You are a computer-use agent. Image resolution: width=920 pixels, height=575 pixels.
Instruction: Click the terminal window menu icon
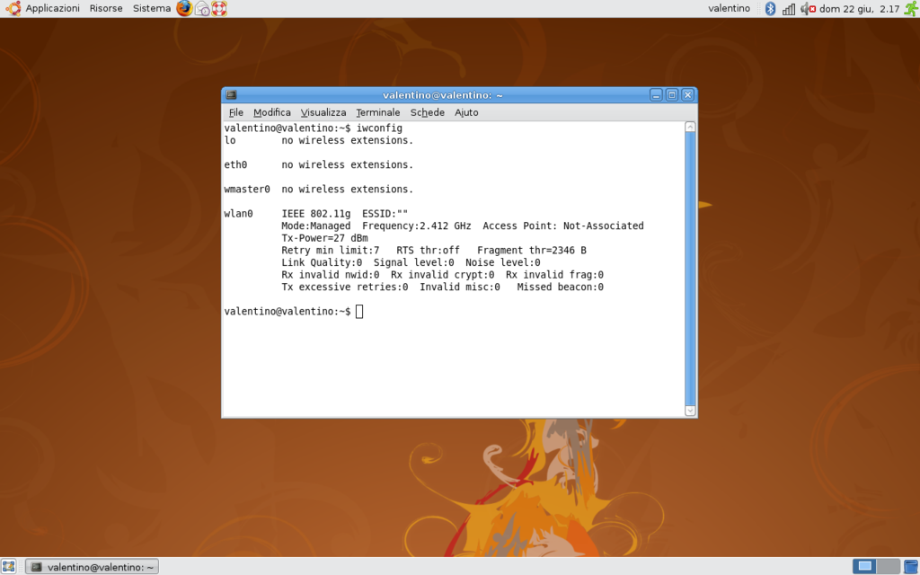[231, 95]
